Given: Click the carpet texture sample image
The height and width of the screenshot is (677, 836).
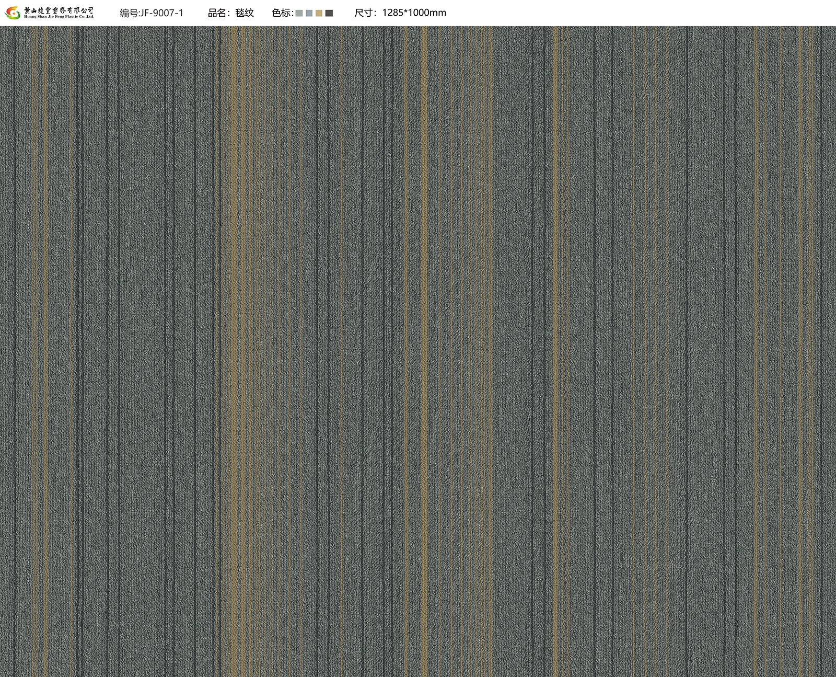Looking at the screenshot, I should point(418,351).
